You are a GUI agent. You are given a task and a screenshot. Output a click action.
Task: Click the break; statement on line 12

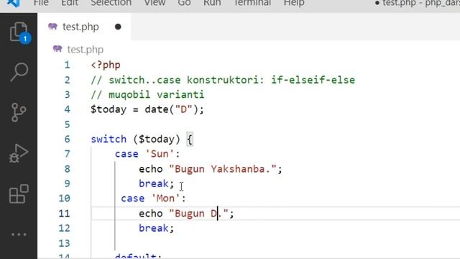(157, 229)
